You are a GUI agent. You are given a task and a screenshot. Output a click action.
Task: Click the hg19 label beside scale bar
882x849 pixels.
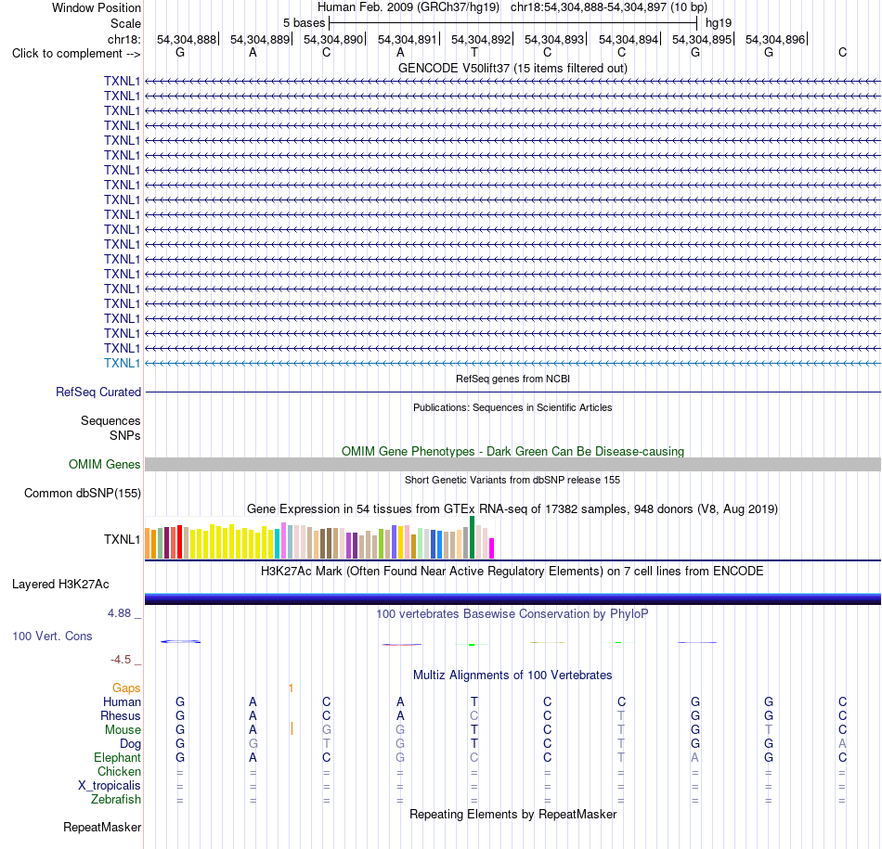(x=719, y=23)
